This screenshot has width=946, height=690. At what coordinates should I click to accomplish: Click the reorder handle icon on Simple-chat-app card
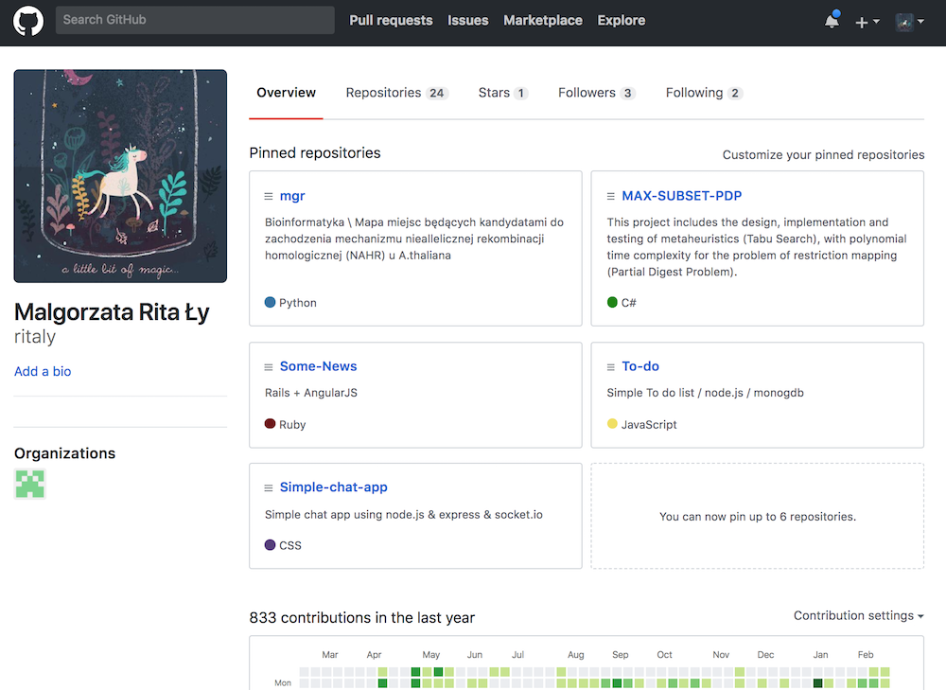click(269, 487)
